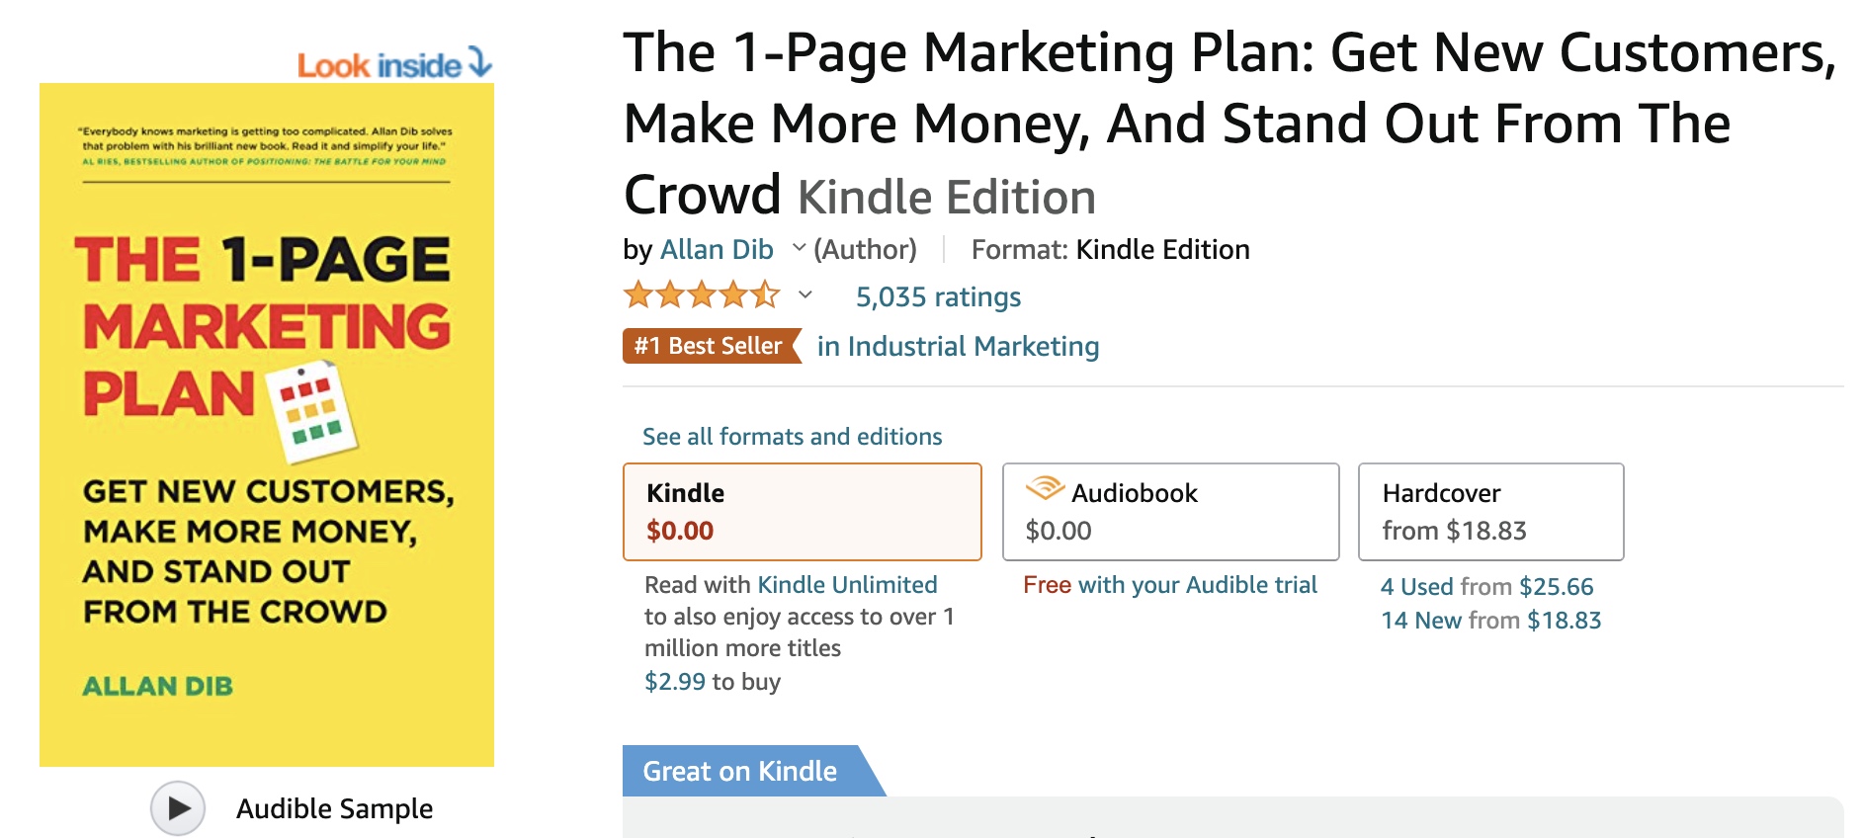Click the Look inside arrow icon
This screenshot has height=838, width=1864.
coord(479,62)
